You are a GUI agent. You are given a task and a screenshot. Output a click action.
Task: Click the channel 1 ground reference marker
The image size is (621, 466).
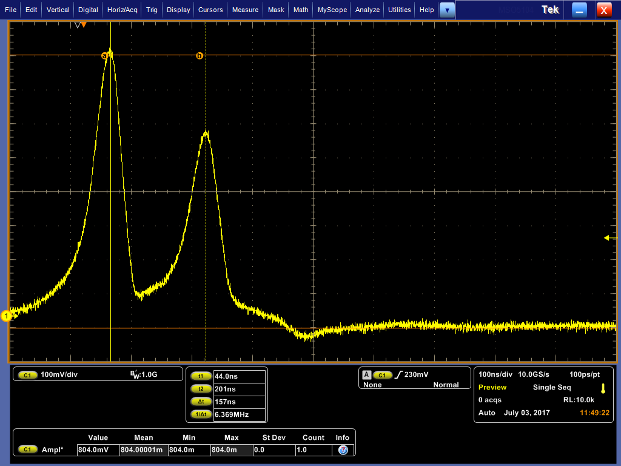[x=7, y=316]
